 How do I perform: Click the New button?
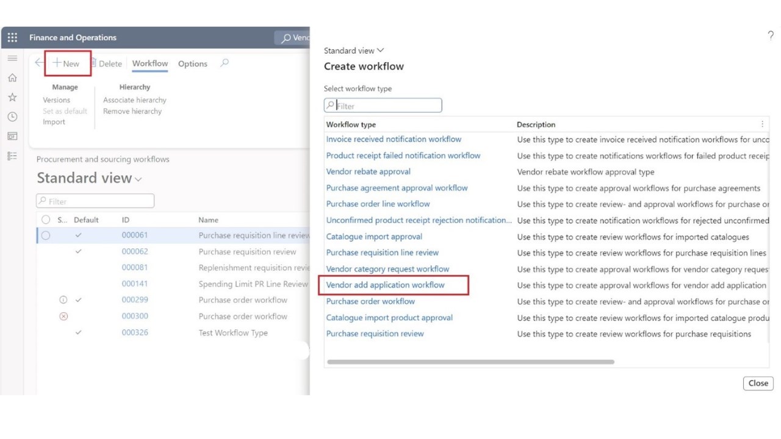pos(66,63)
